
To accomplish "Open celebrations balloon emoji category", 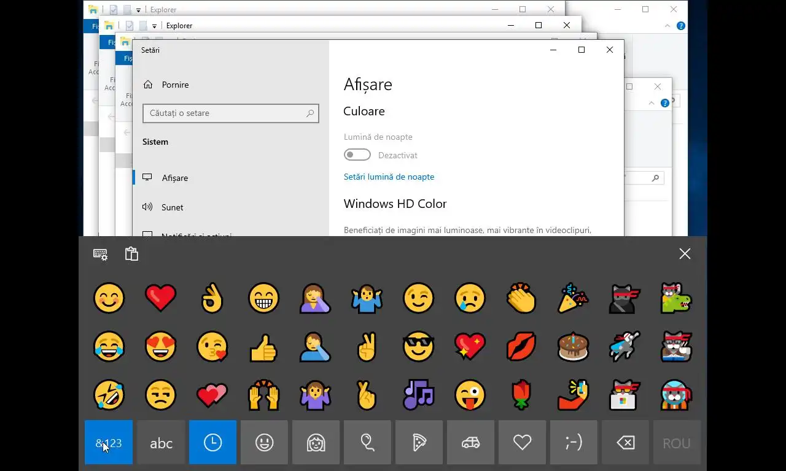I will point(367,442).
